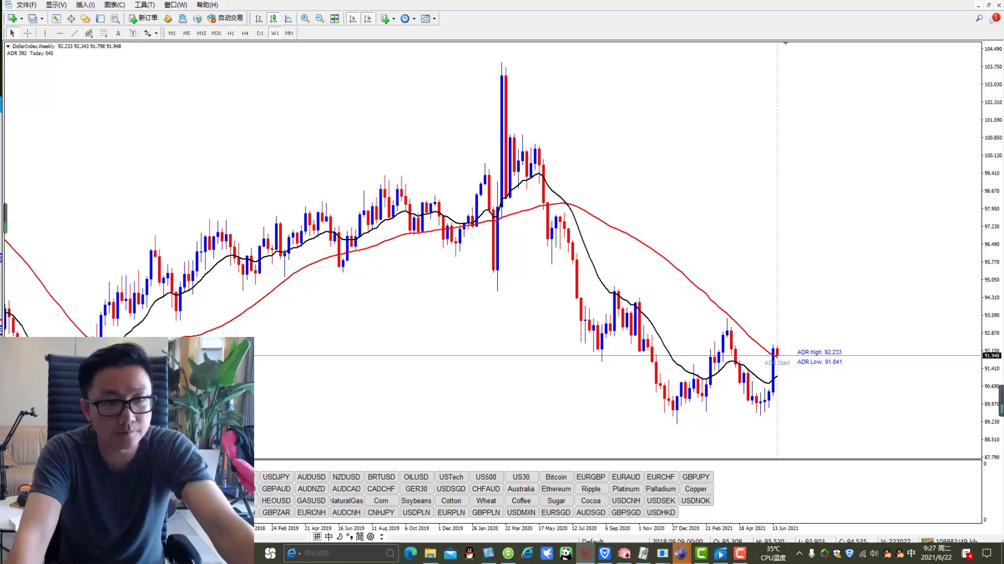1004x564 pixels.
Task: Open Microsoft Edge from the taskbar
Action: tap(410, 553)
